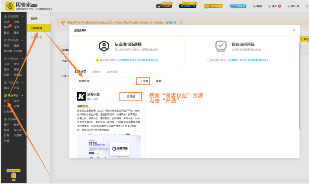Click the 我有自研系统 monitor icon
Screen dimensions: 309x184
221,46
